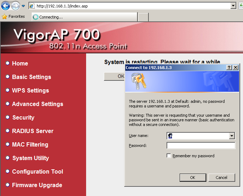Open Security menu item

coord(23,117)
